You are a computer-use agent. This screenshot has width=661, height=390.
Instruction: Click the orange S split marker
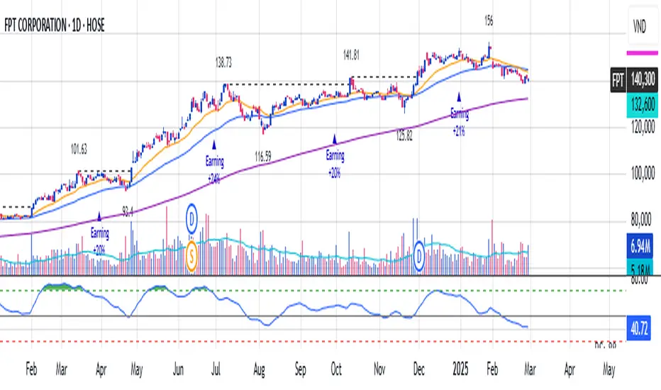tap(191, 255)
